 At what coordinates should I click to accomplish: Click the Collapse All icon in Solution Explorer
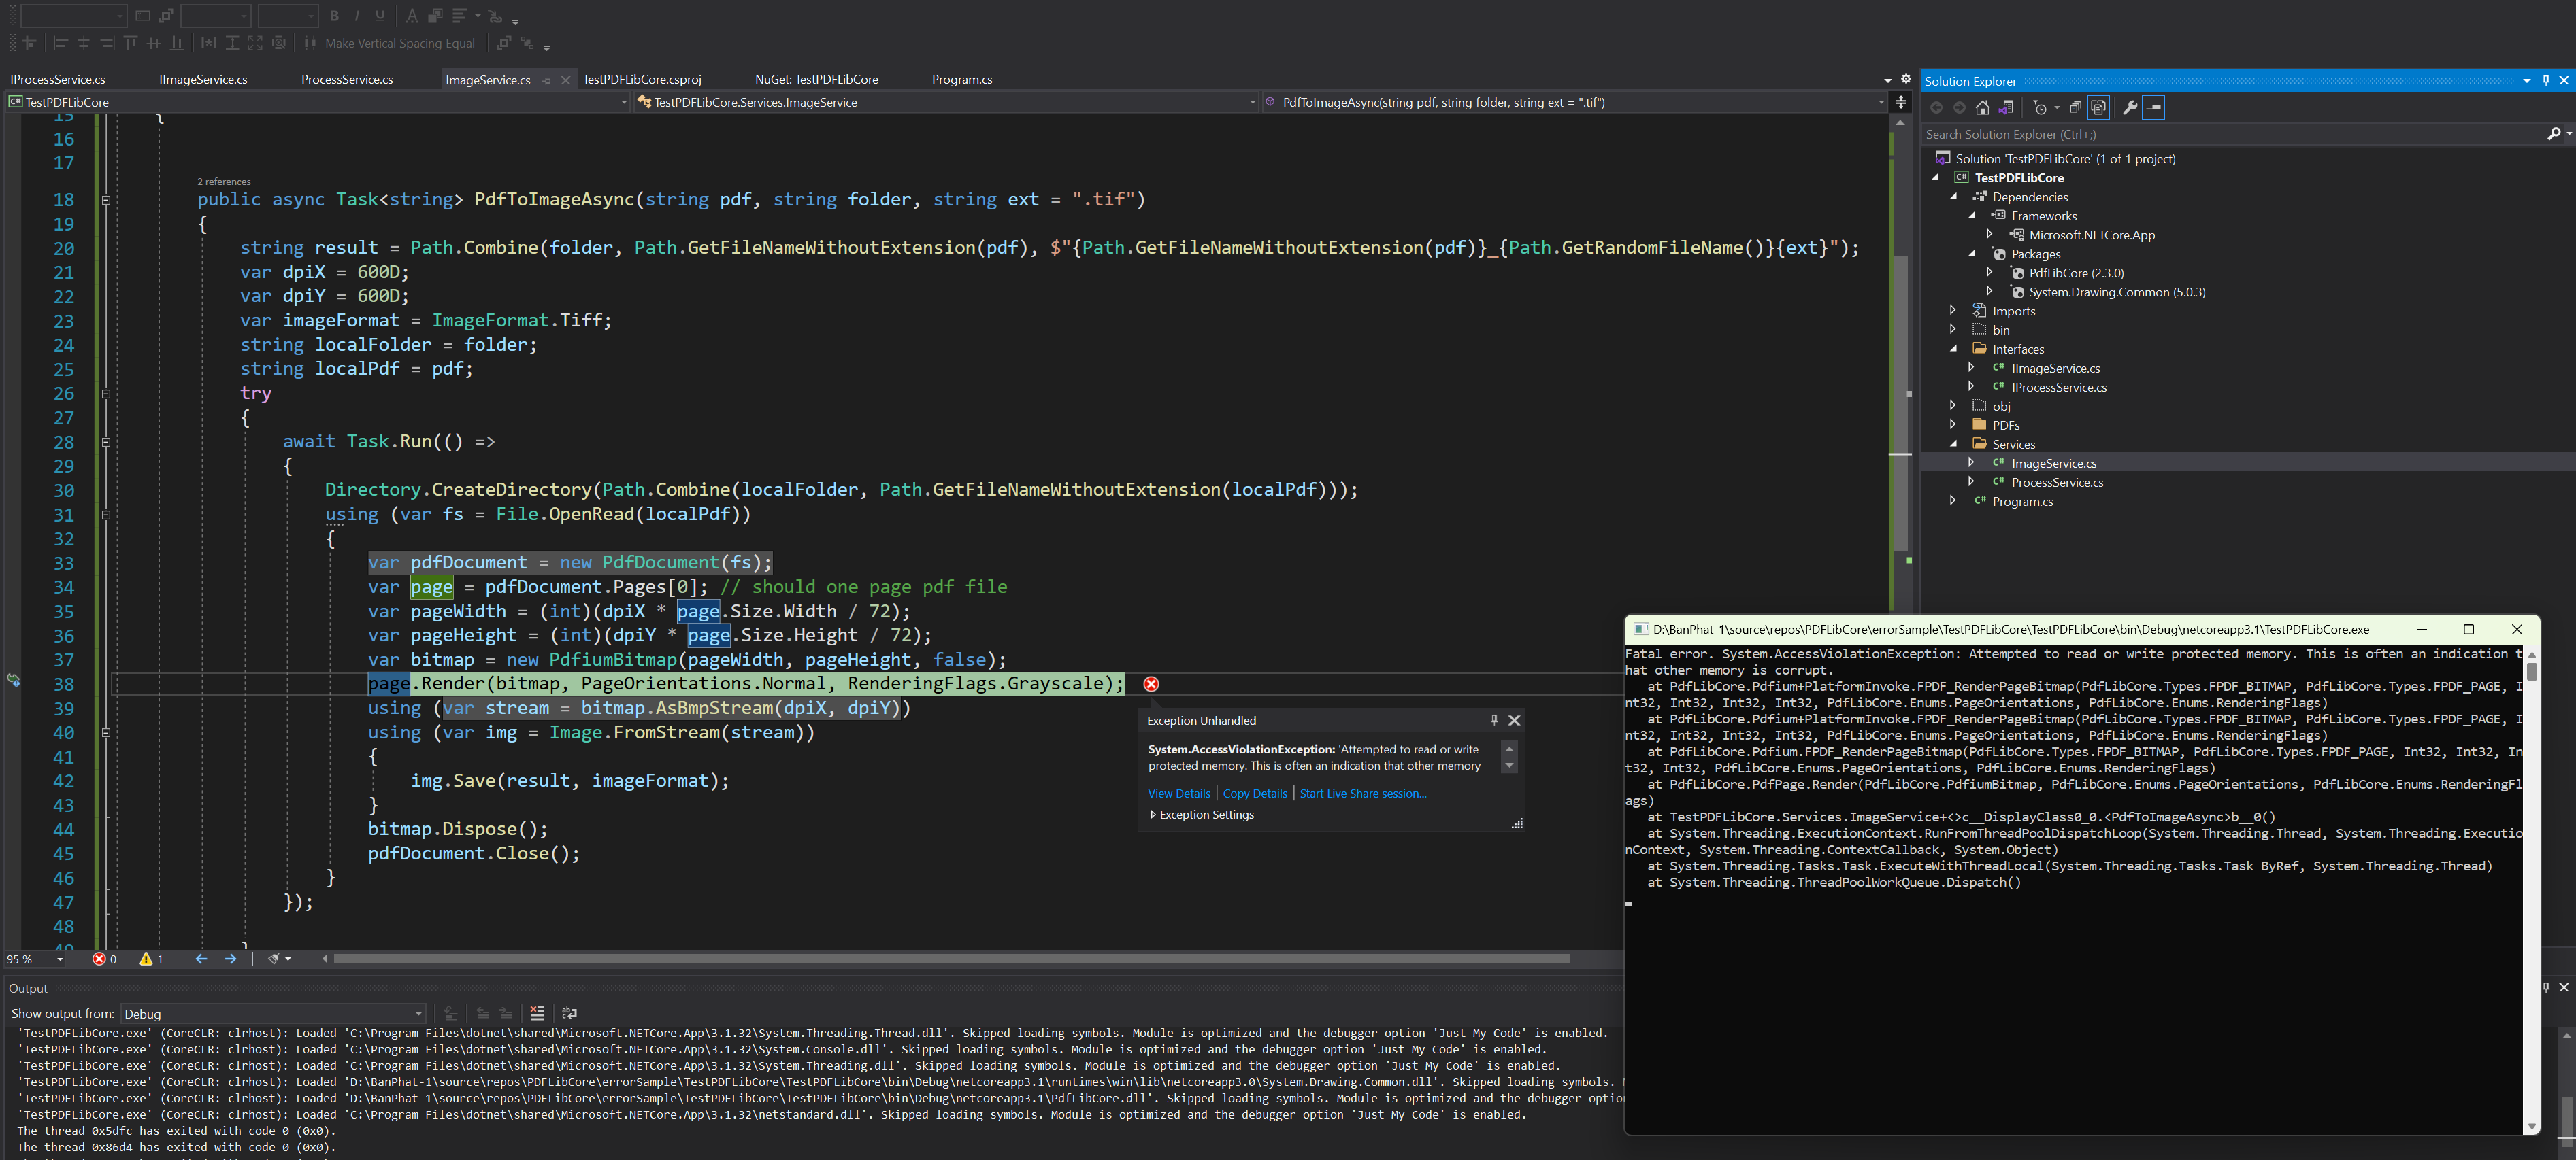coord(2075,107)
